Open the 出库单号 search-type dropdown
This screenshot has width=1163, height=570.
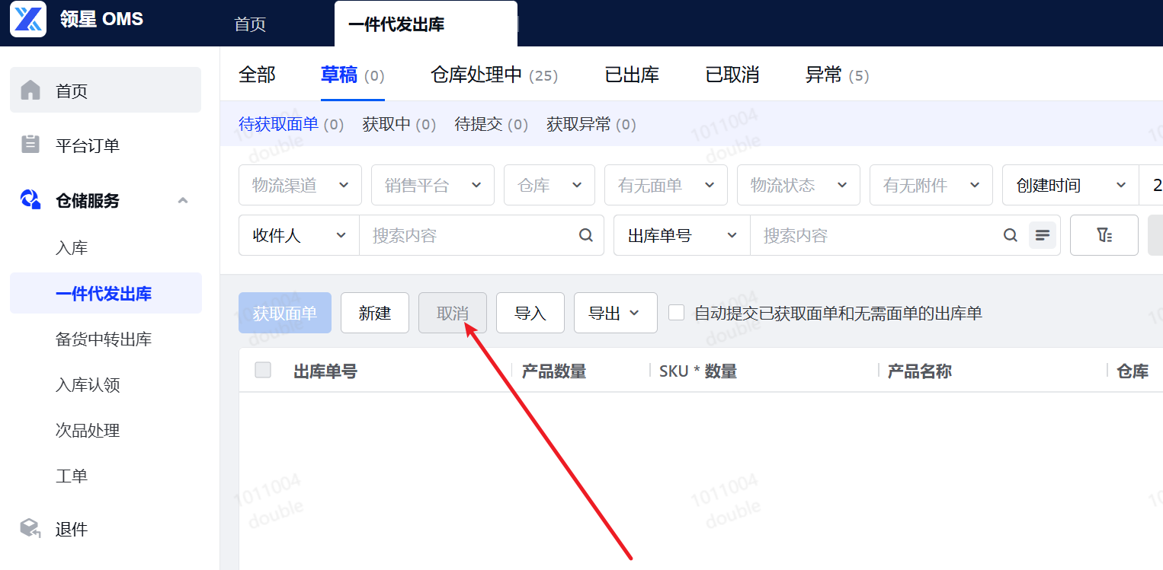pyautogui.click(x=682, y=235)
